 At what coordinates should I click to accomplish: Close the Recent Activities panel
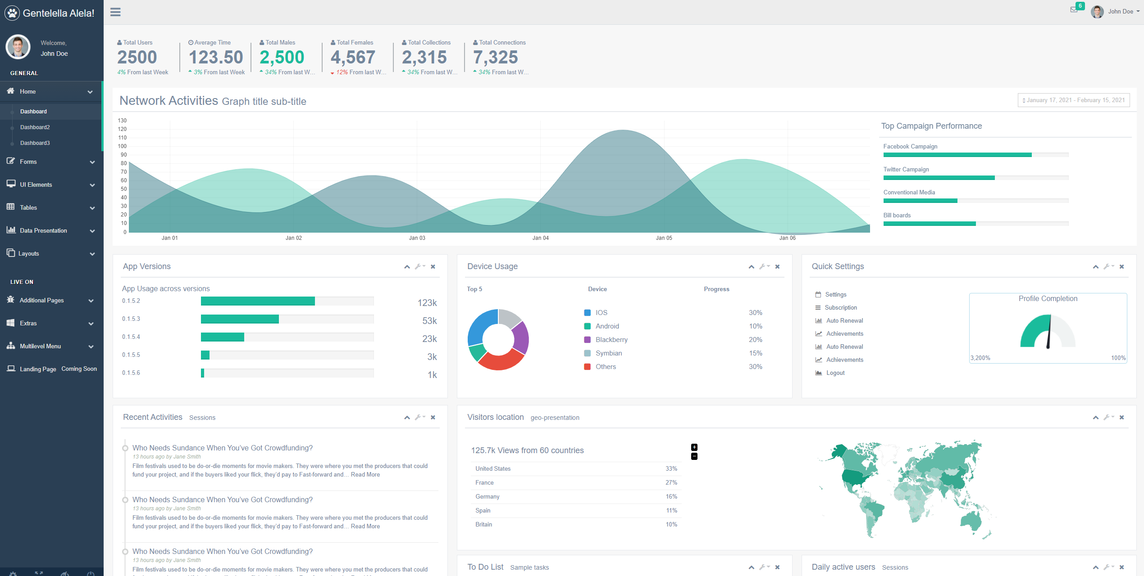(433, 417)
